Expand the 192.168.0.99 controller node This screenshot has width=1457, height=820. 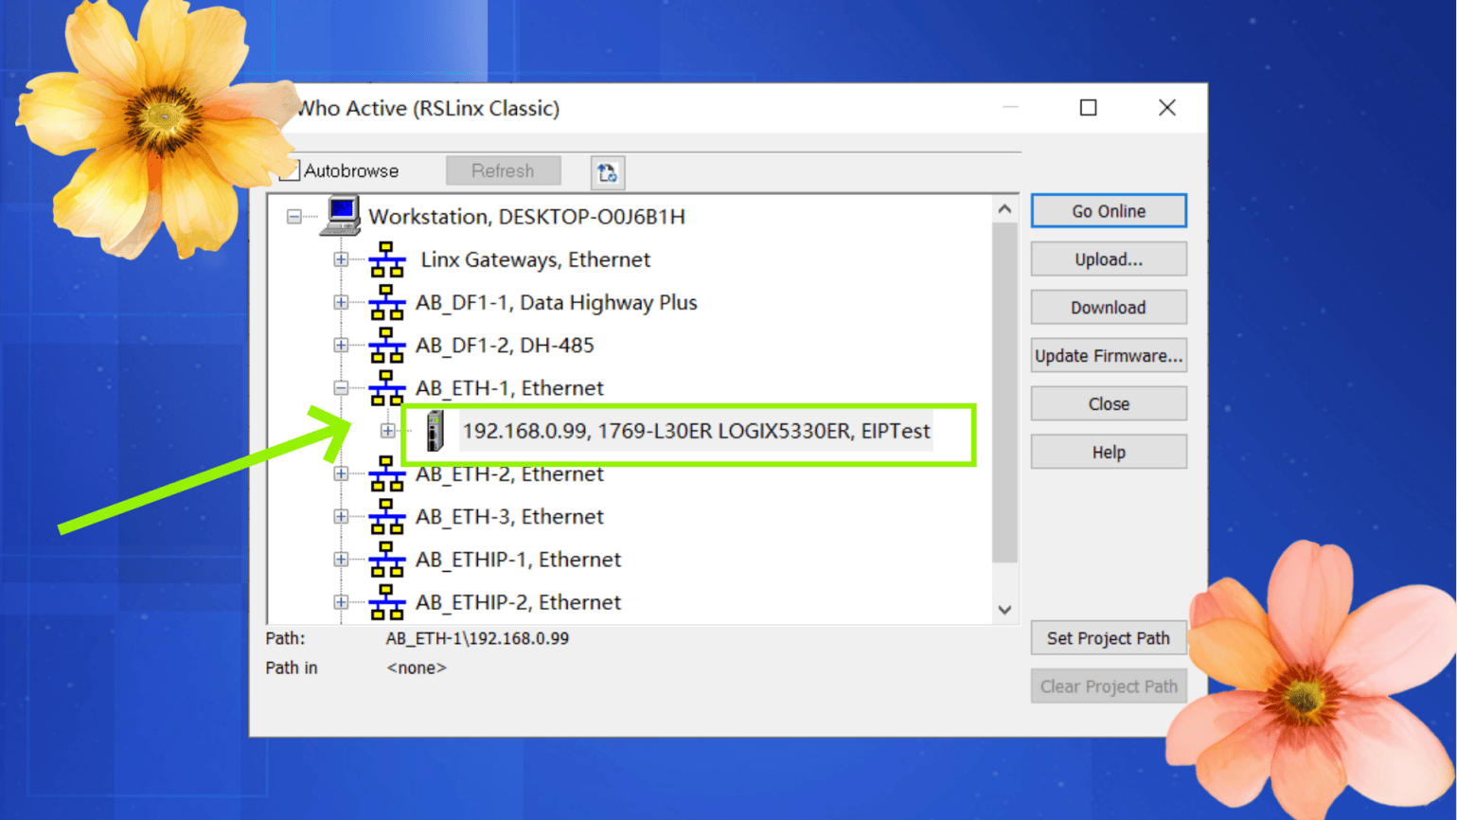point(387,431)
